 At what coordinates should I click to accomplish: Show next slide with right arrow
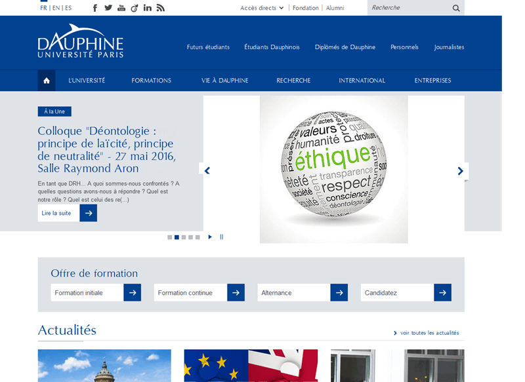pos(461,171)
